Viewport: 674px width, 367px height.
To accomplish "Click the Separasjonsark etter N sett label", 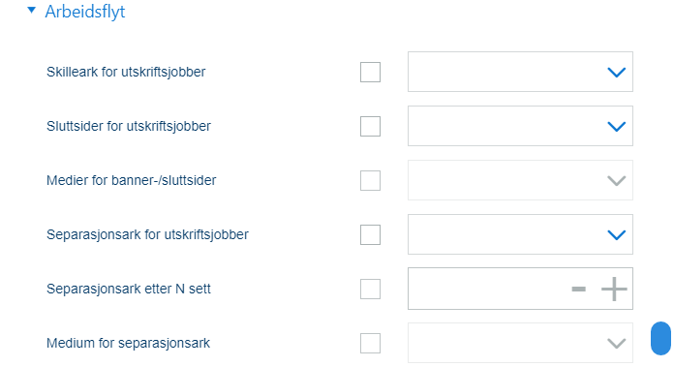I will click(129, 289).
